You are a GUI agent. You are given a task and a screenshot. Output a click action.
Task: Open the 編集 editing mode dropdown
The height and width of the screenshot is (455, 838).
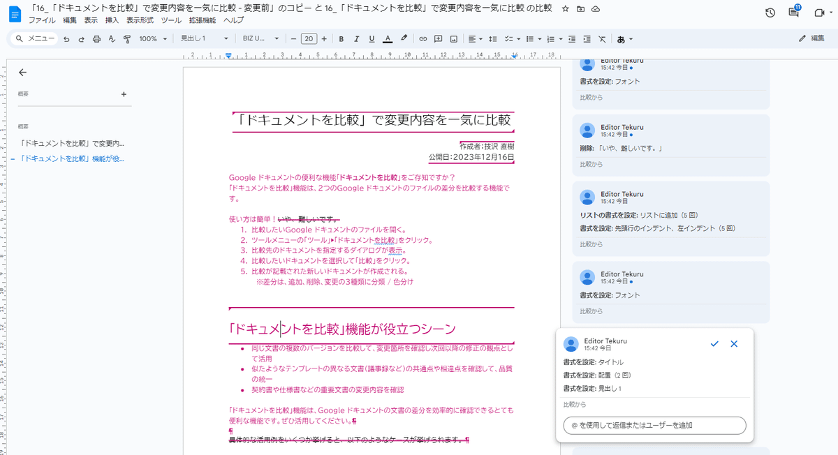tap(811, 39)
